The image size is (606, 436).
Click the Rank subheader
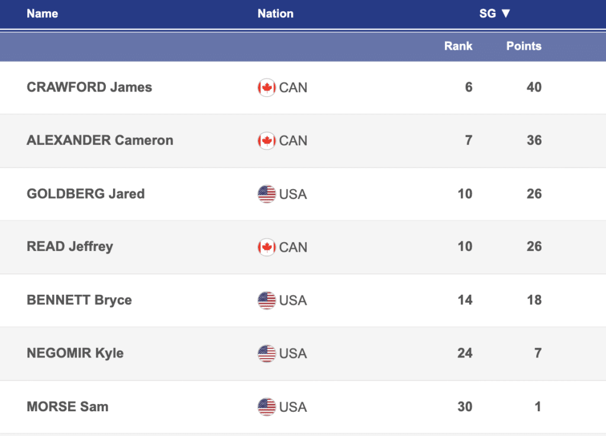(x=458, y=46)
